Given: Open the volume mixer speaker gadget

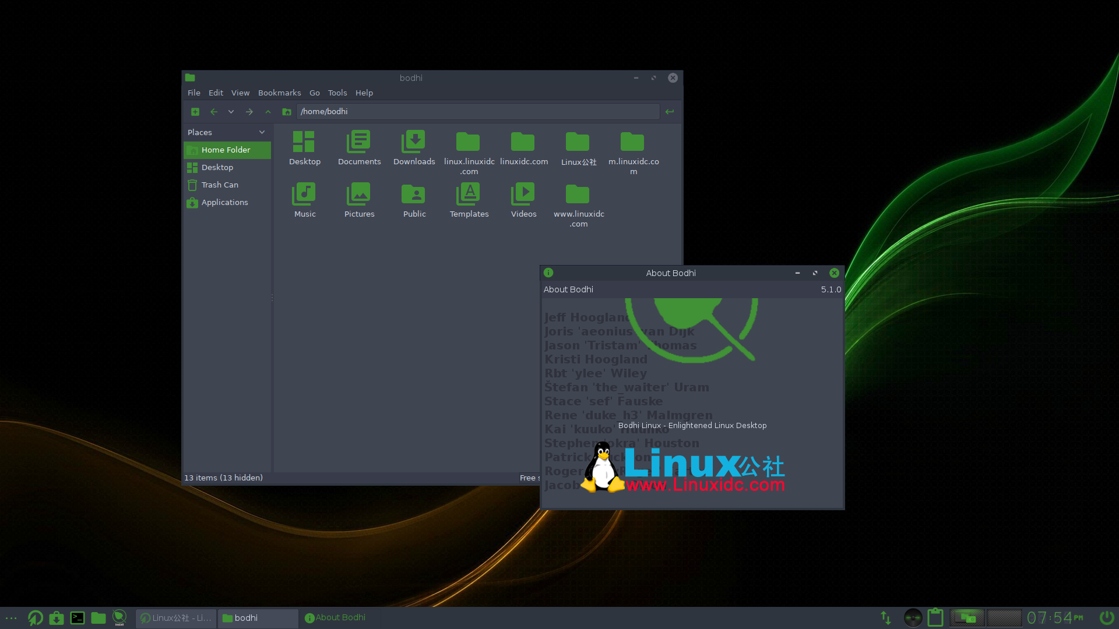Looking at the screenshot, I should 913,618.
